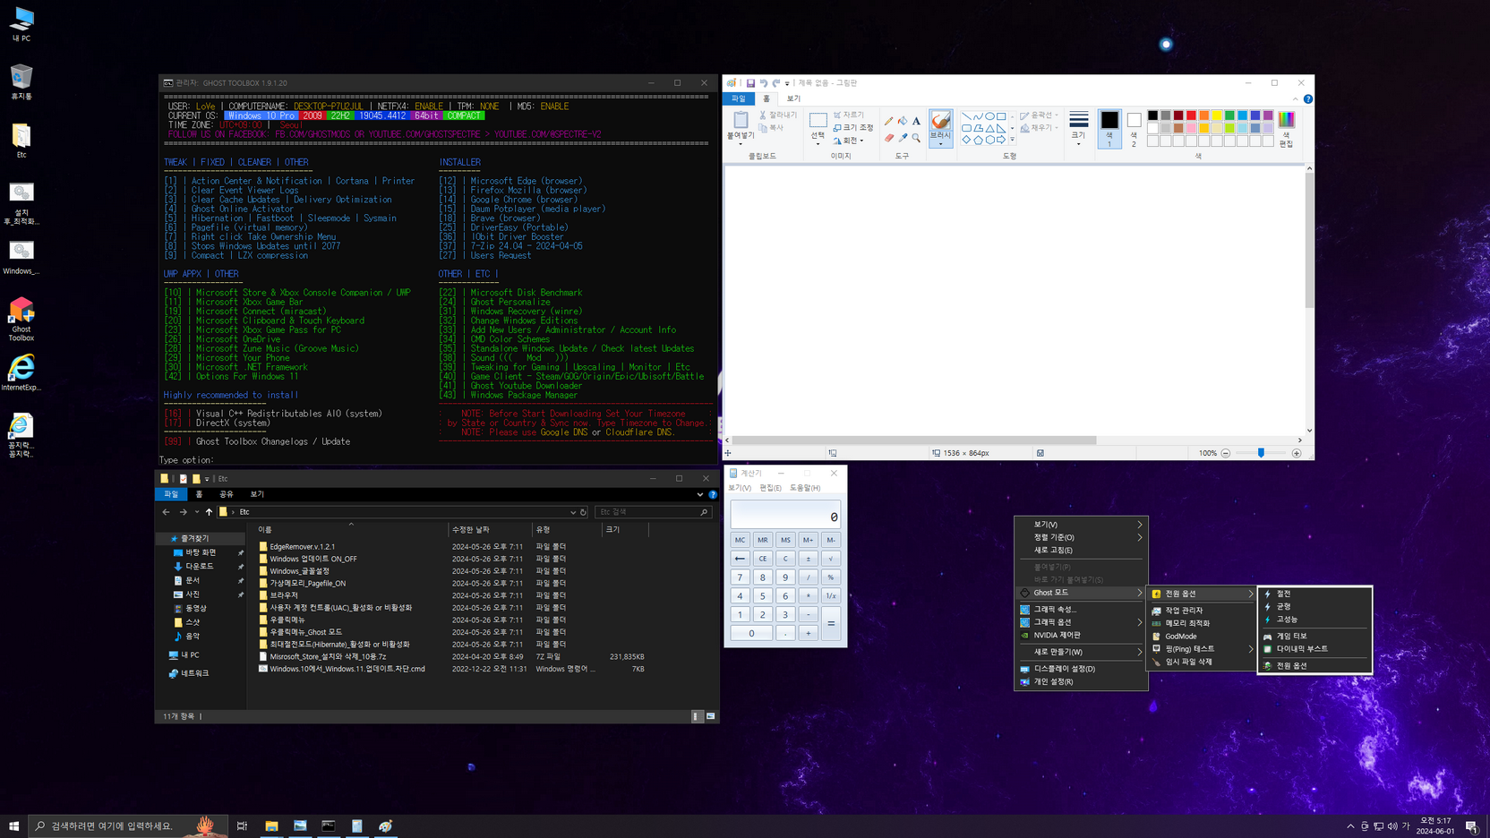
Task: Open Size (크기) line thickness dropdown in Paint
Action: pos(1079,130)
